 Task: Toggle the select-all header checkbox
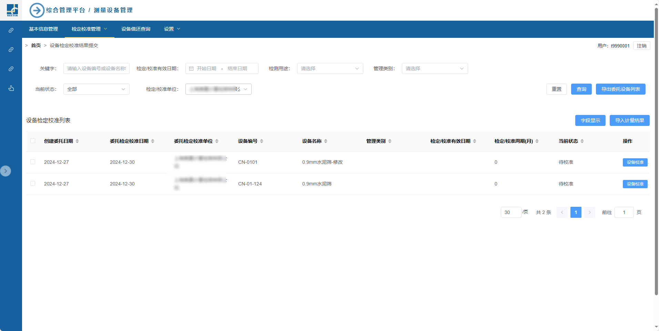pyautogui.click(x=33, y=141)
